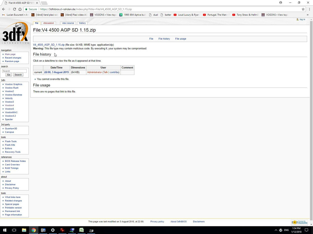This screenshot has width=313, height=234.
Task: Show more bookmarks with the chevron
Action: (x=307, y=15)
